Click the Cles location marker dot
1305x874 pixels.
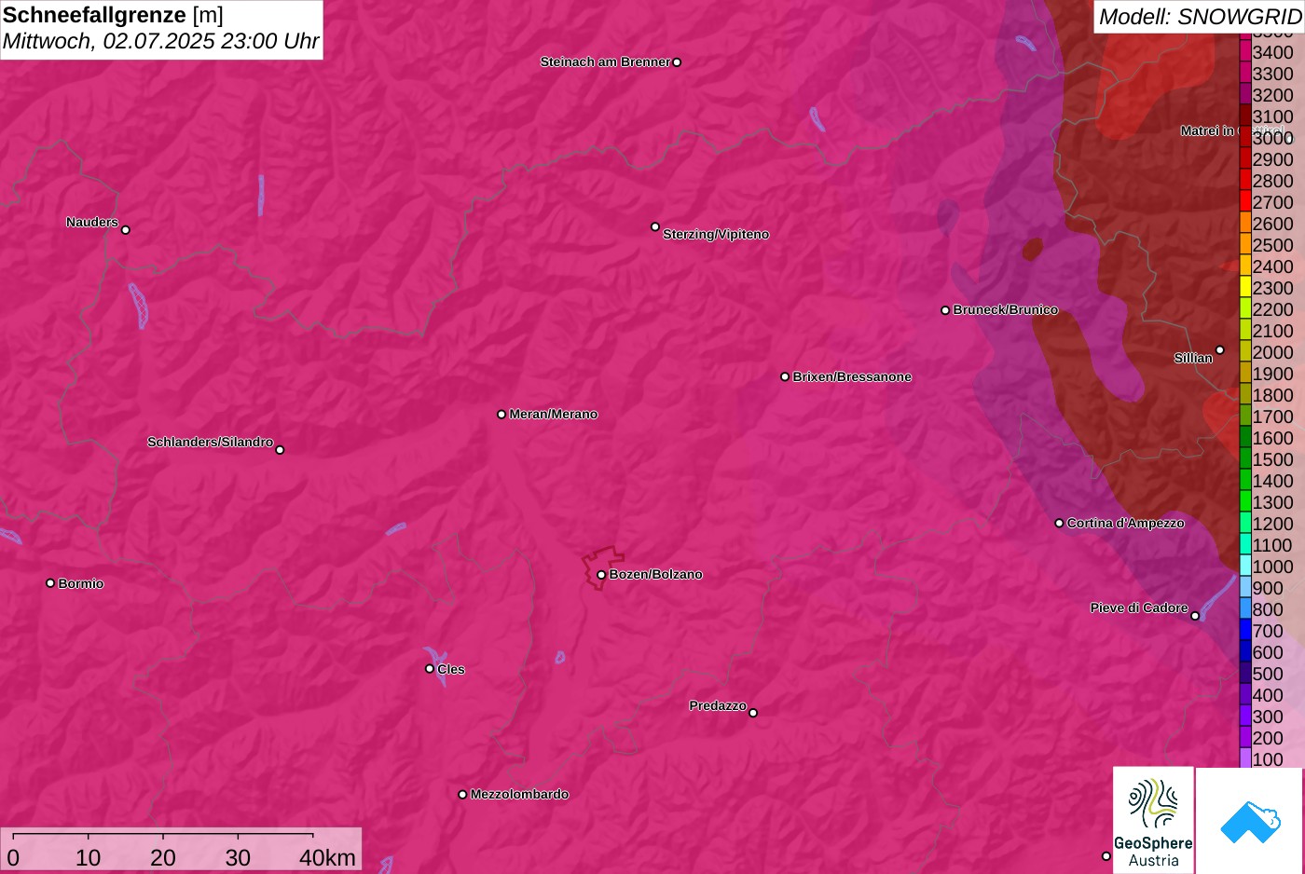(430, 668)
